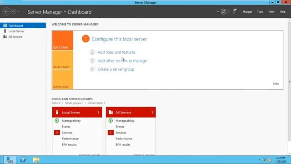Click the scrollbar up arrow

tap(289, 20)
